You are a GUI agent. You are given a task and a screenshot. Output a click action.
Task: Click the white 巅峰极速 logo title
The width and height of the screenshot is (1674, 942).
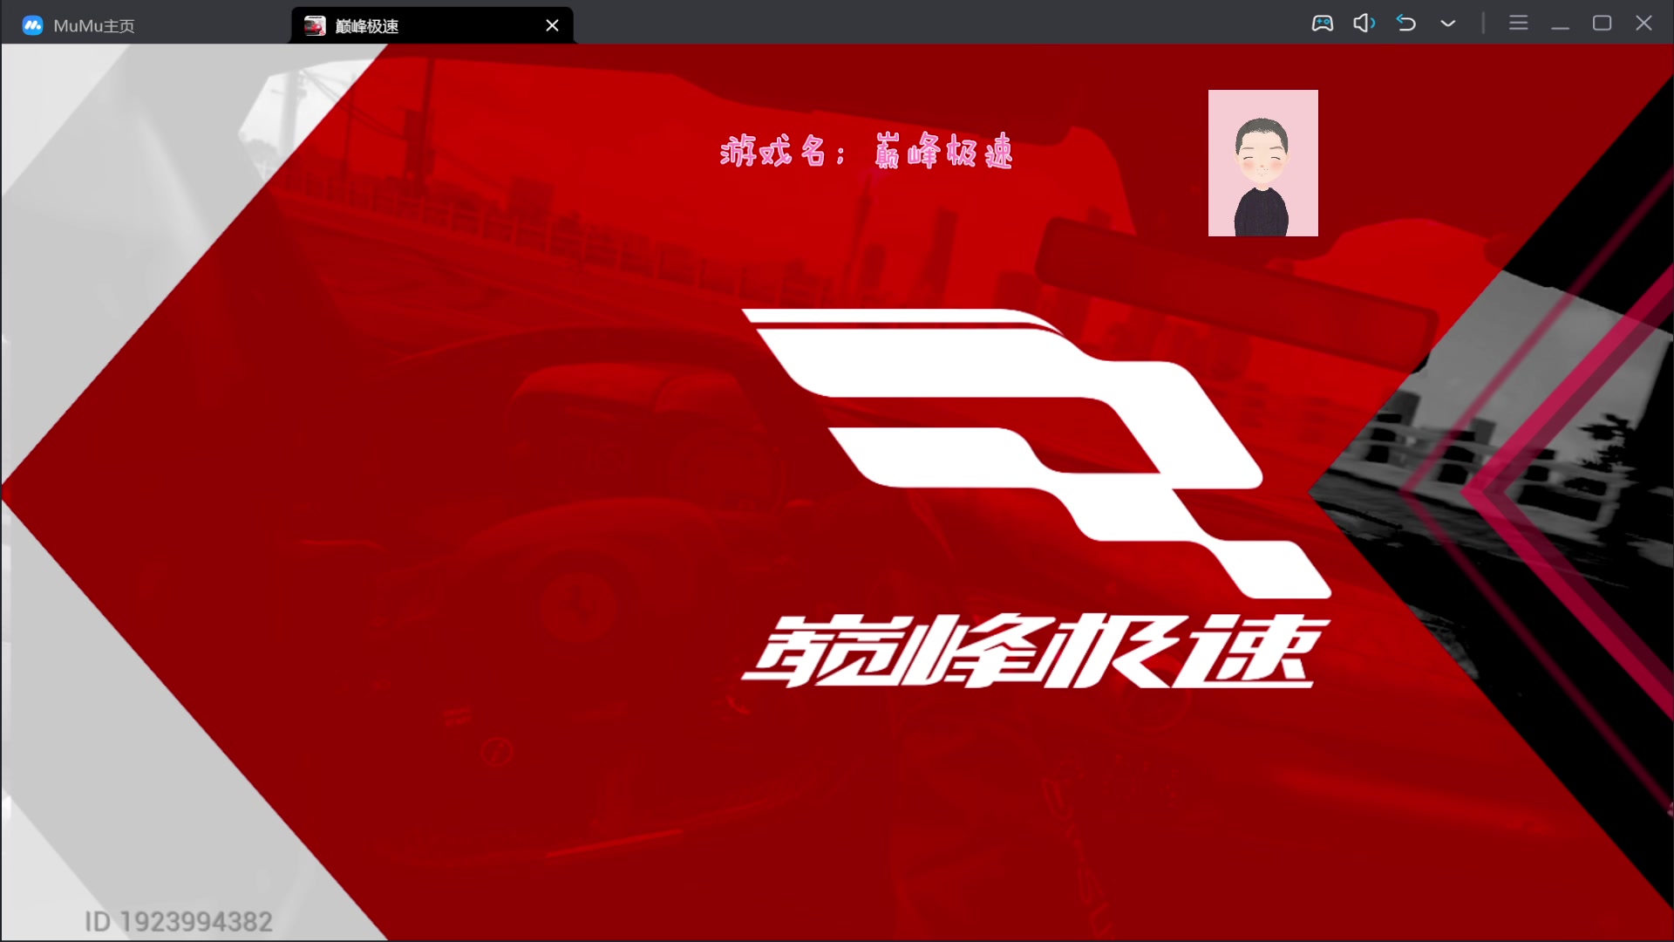point(1036,651)
